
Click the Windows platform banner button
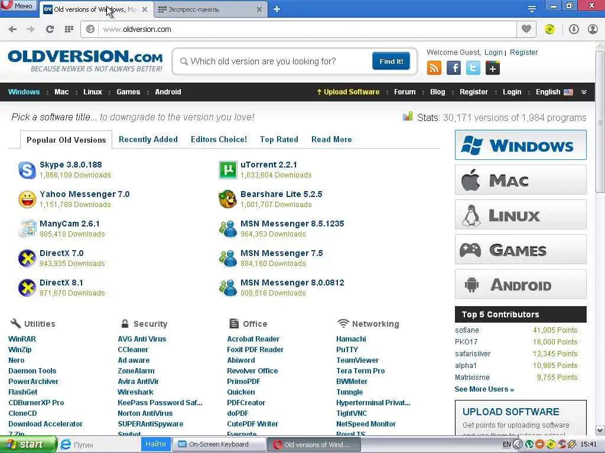(x=521, y=145)
